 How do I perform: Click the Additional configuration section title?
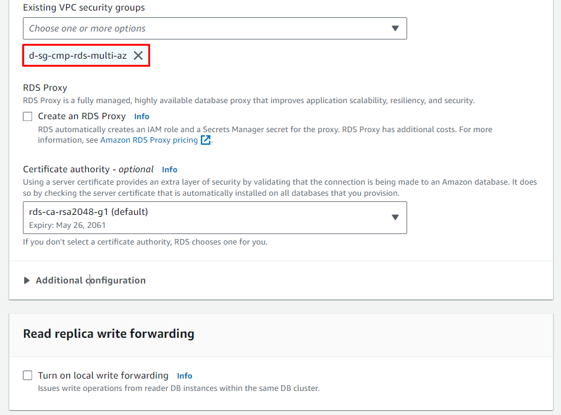click(x=91, y=280)
